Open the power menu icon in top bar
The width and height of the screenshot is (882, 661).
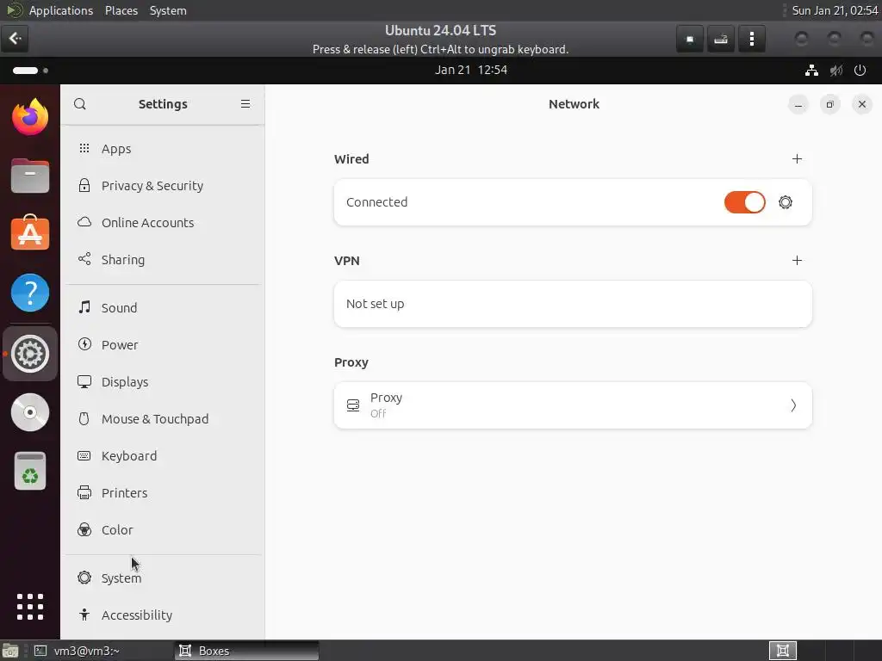pyautogui.click(x=860, y=71)
